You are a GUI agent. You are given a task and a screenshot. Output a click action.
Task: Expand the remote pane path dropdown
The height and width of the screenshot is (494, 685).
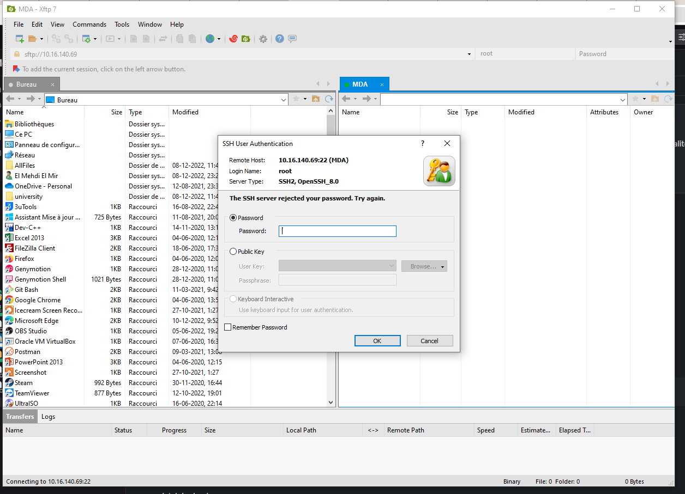[x=623, y=100]
